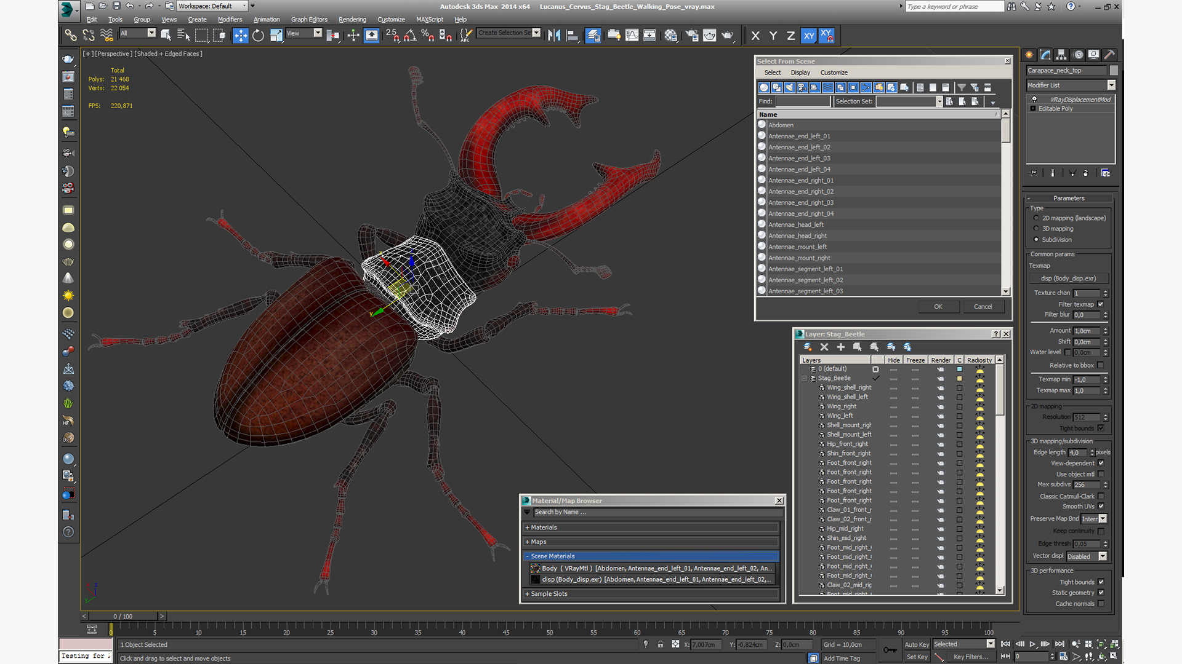Toggle the VRayDisplacementMod lightbulb on/off
Viewport: 1182px width, 664px height.
[1034, 99]
